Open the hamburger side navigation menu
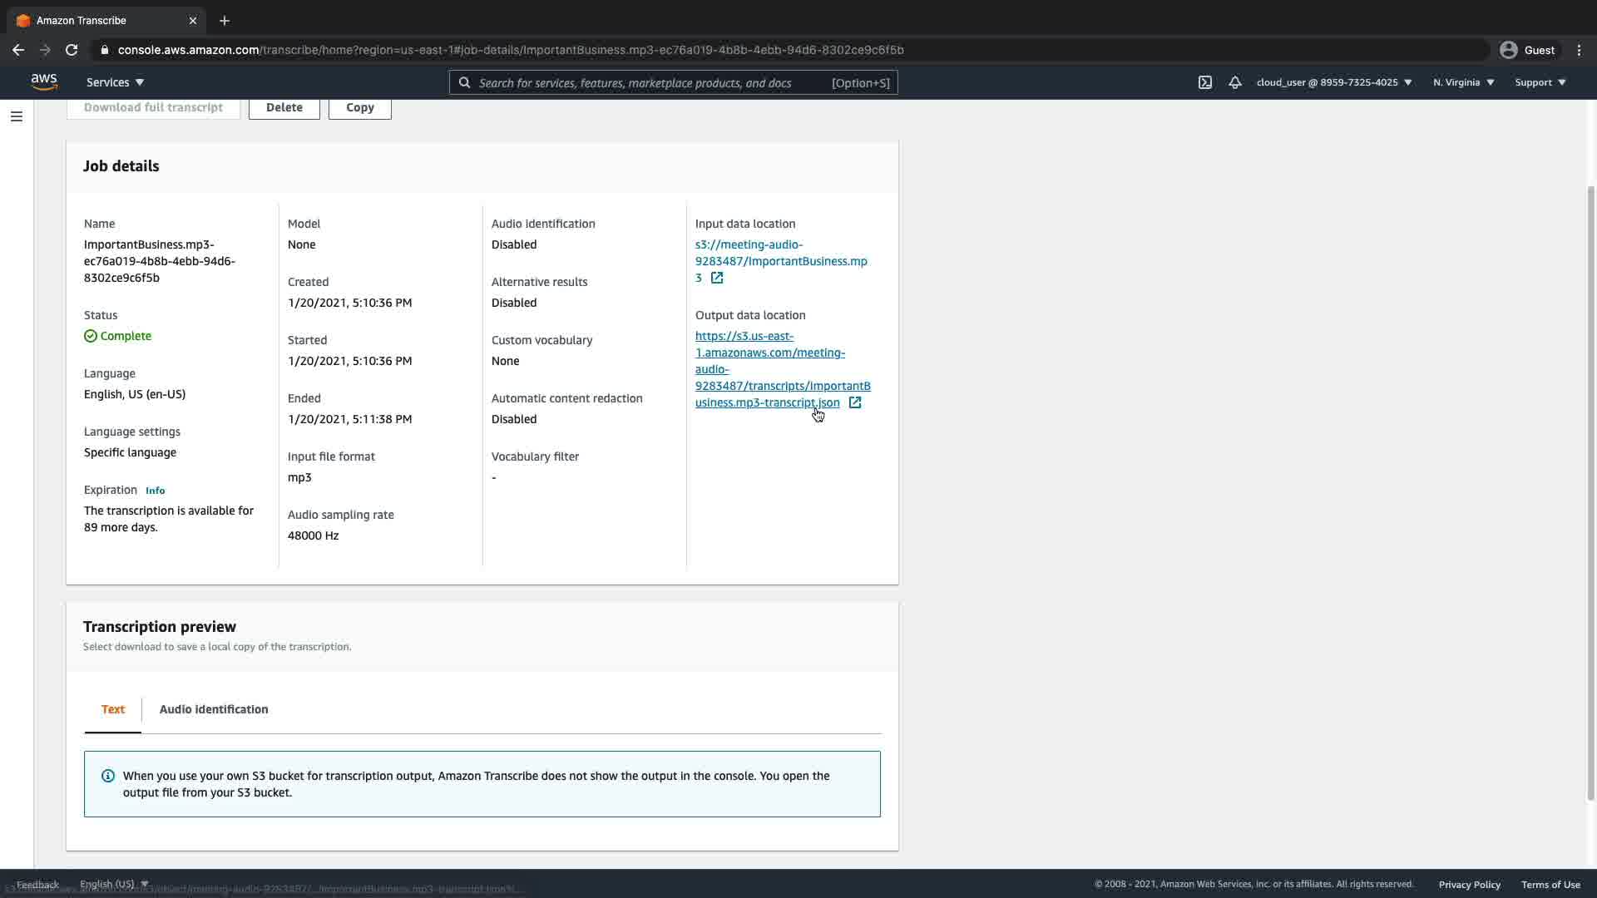The width and height of the screenshot is (1597, 898). coord(16,116)
